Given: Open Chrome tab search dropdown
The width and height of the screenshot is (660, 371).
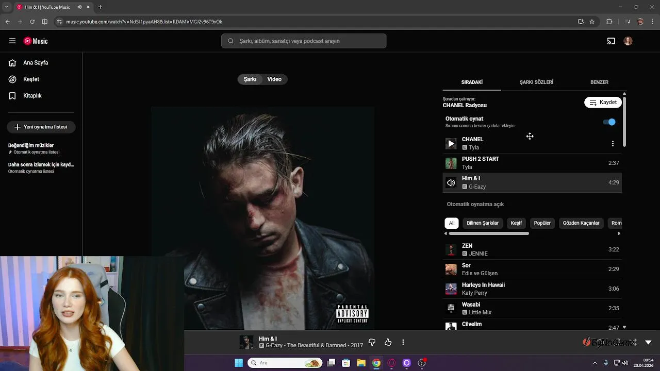Looking at the screenshot, I should point(7,7).
